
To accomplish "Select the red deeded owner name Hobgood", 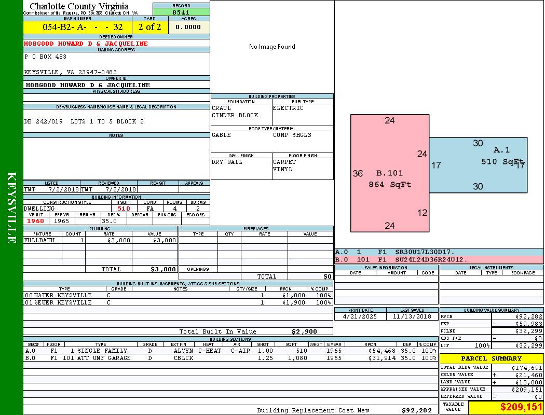I will [86, 44].
